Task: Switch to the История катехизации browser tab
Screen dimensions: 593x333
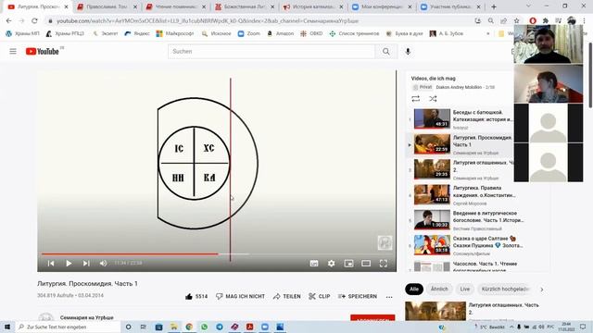Action: tap(313, 6)
